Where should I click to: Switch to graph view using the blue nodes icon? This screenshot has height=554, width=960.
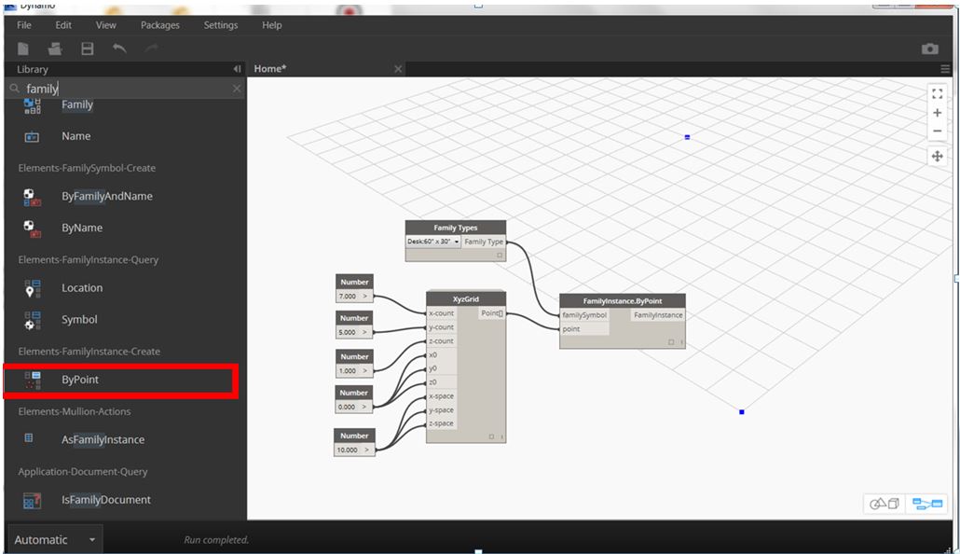coord(926,502)
